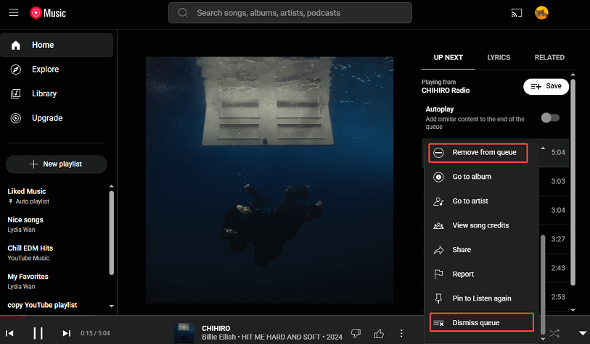Click the CHIHIRO Radio heading
The height and width of the screenshot is (344, 590).
[x=446, y=91]
